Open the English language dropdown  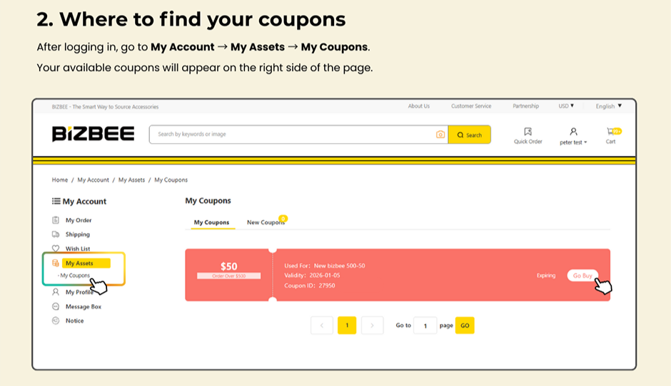pos(608,106)
